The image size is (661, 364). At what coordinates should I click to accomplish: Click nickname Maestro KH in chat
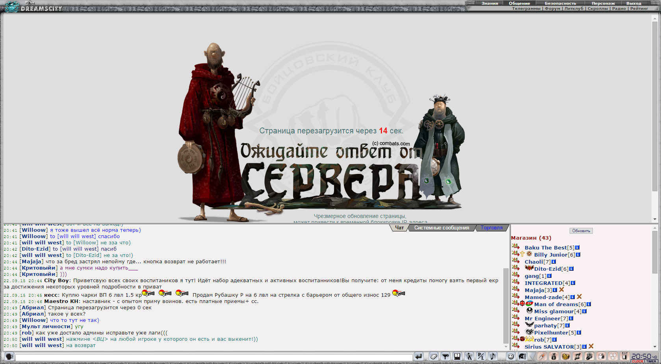[61, 301]
